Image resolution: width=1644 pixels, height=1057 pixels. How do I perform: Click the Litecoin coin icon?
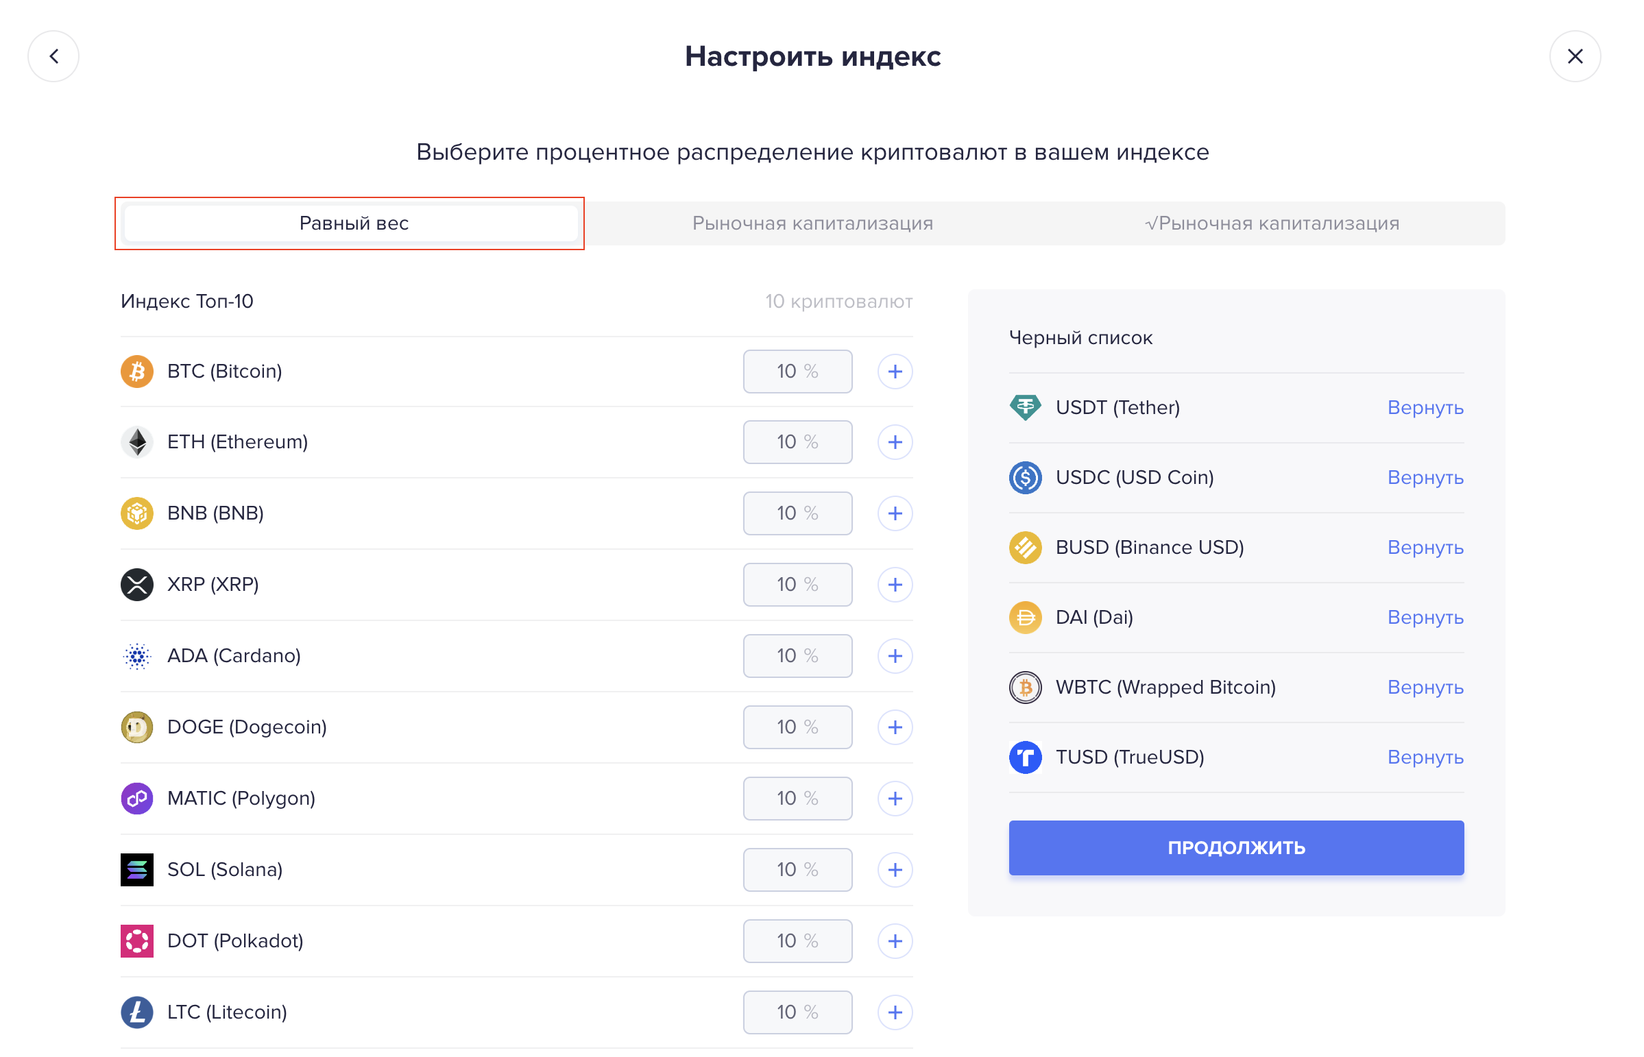pos(137,1013)
